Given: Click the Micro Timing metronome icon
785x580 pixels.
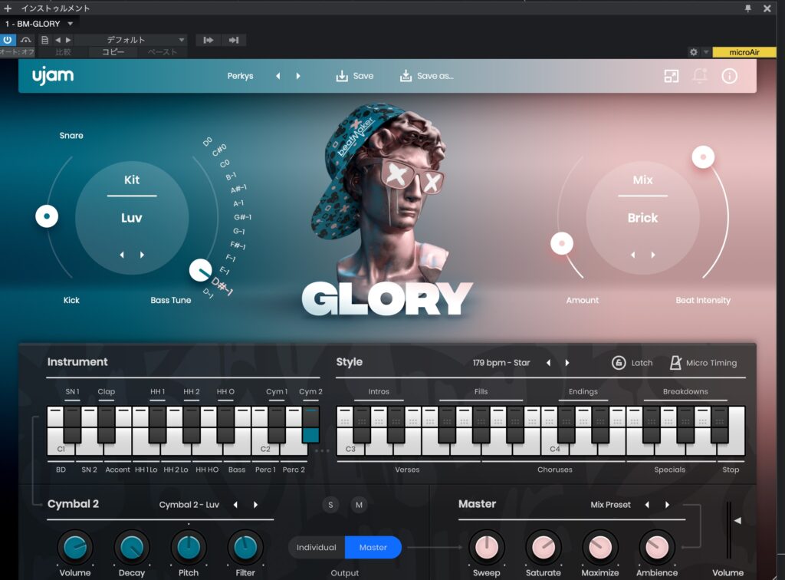Looking at the screenshot, I should (675, 363).
